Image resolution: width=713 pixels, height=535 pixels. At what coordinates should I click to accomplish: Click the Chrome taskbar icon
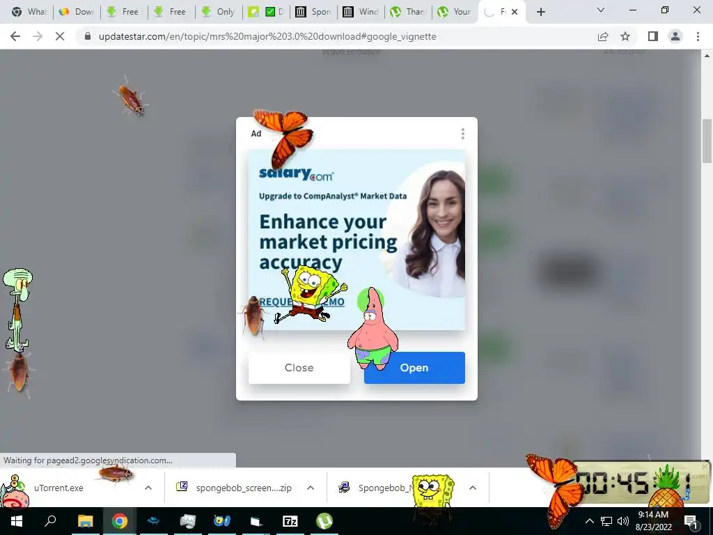[x=120, y=521]
